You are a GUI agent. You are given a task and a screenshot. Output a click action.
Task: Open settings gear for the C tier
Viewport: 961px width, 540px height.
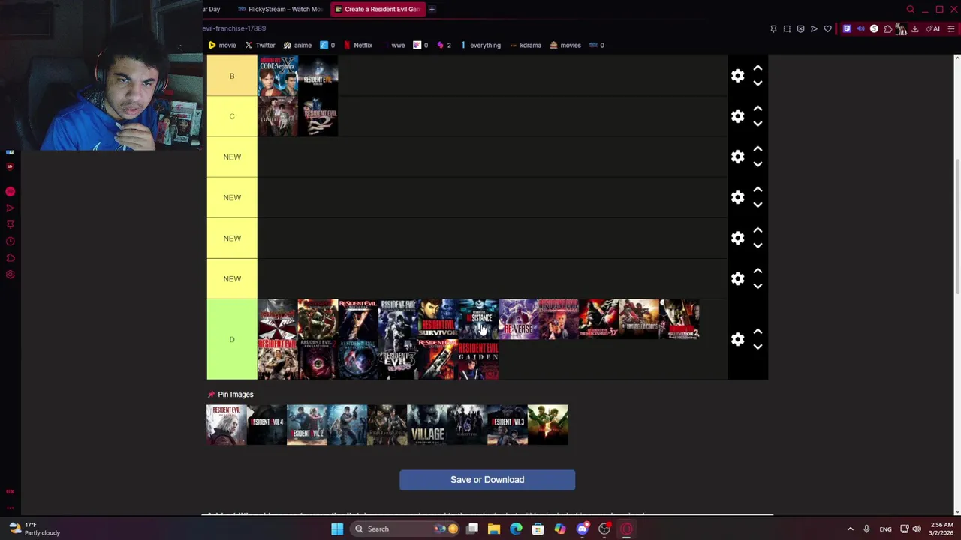coord(737,116)
